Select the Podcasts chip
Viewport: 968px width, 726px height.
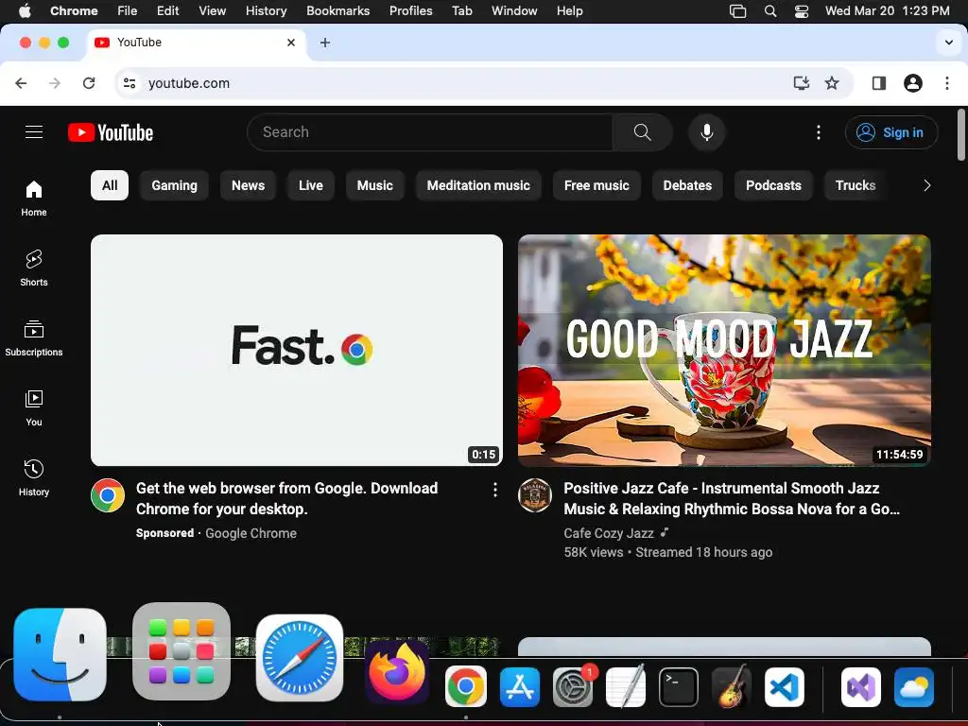(773, 185)
